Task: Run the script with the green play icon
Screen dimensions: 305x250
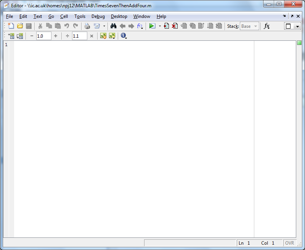Action: (x=152, y=26)
